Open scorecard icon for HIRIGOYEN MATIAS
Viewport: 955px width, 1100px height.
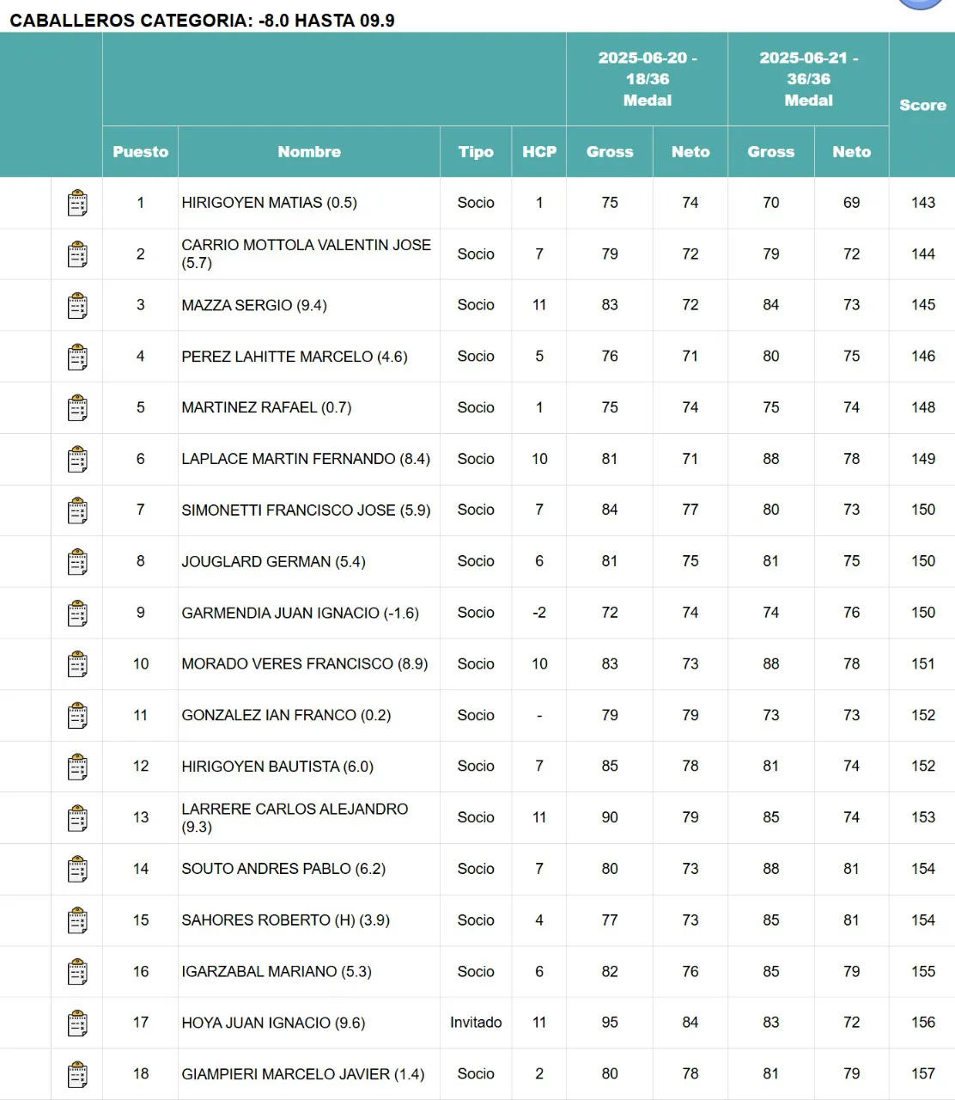pyautogui.click(x=77, y=204)
